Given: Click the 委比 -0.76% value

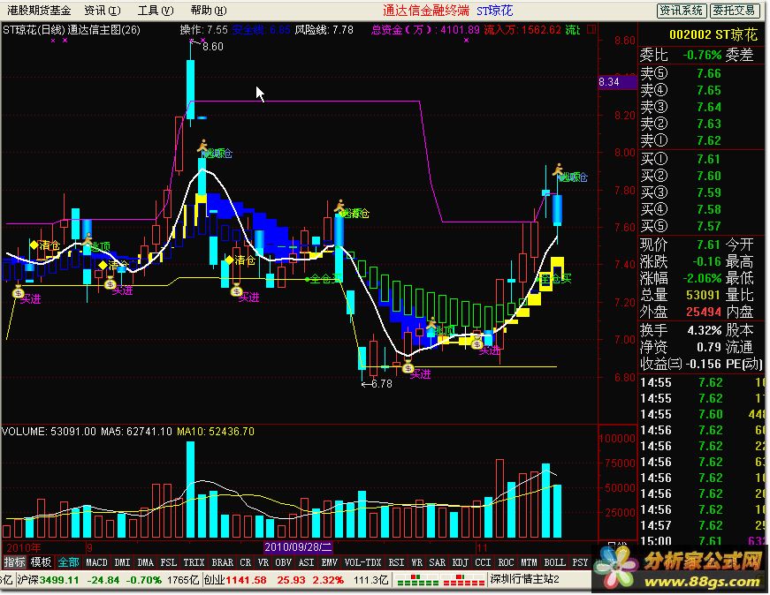Looking at the screenshot, I should (x=702, y=55).
